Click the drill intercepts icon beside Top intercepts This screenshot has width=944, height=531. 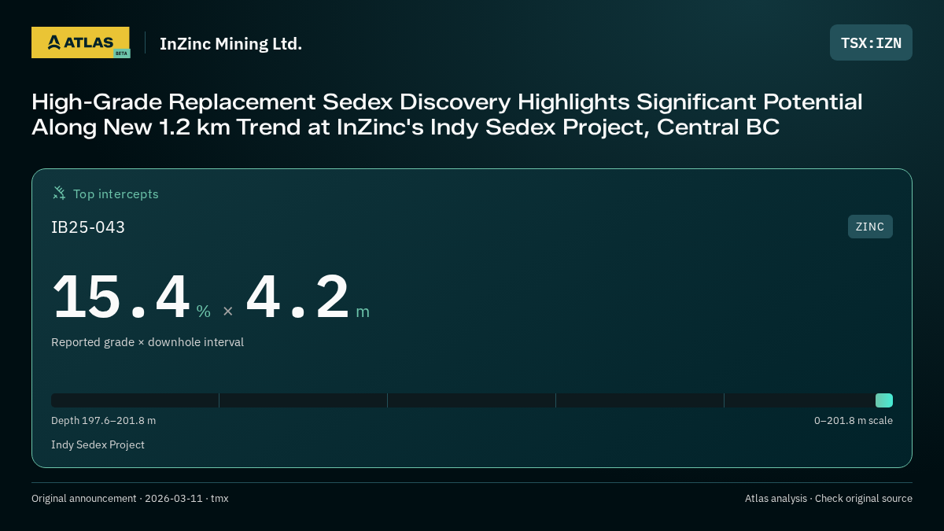pos(59,193)
